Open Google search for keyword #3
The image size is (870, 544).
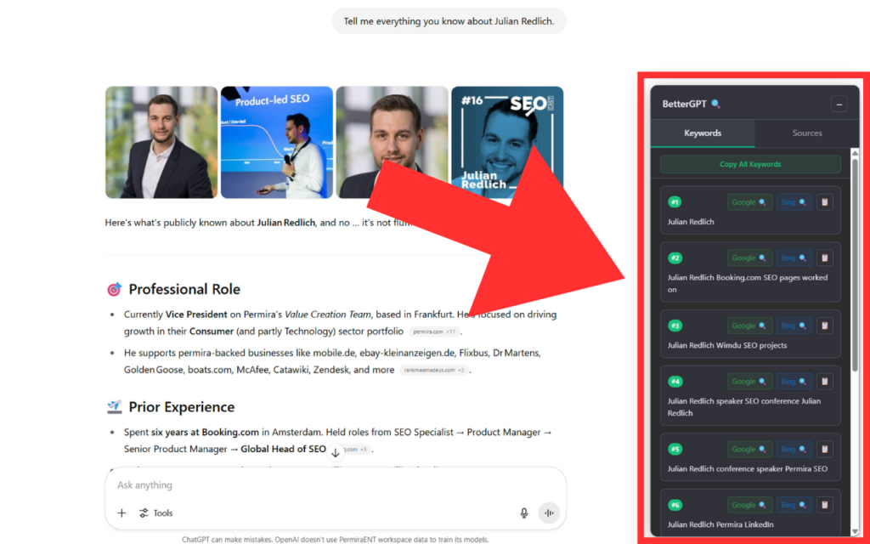[749, 326]
